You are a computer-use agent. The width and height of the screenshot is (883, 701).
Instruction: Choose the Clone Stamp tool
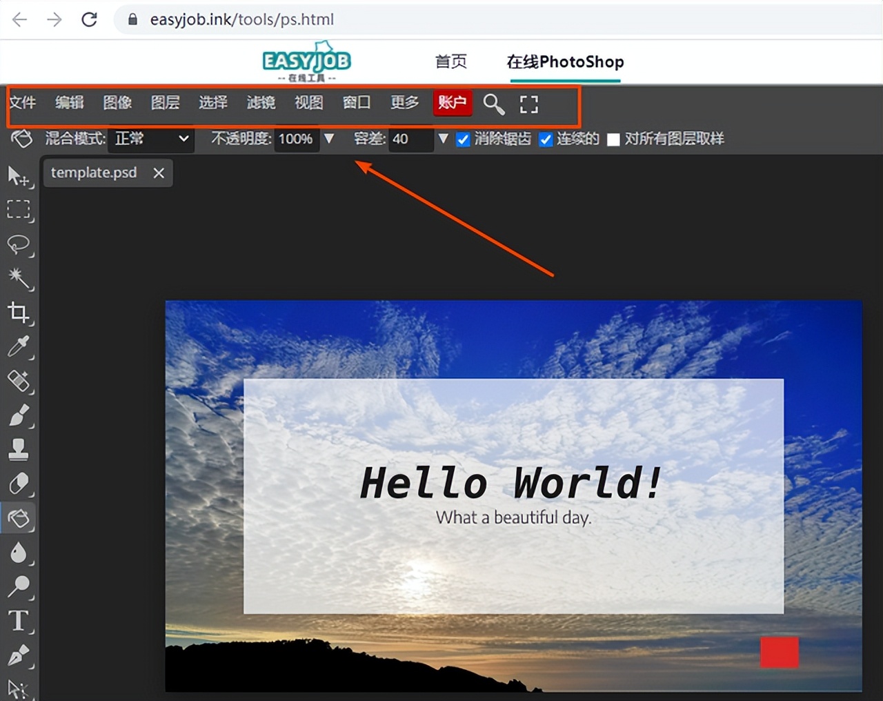tap(19, 449)
